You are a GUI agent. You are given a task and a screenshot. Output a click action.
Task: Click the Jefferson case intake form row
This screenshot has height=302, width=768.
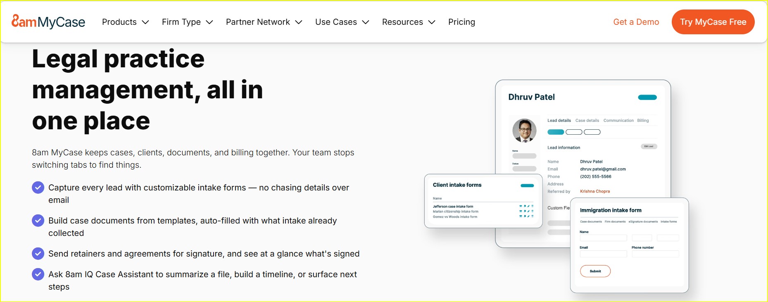tap(483, 207)
